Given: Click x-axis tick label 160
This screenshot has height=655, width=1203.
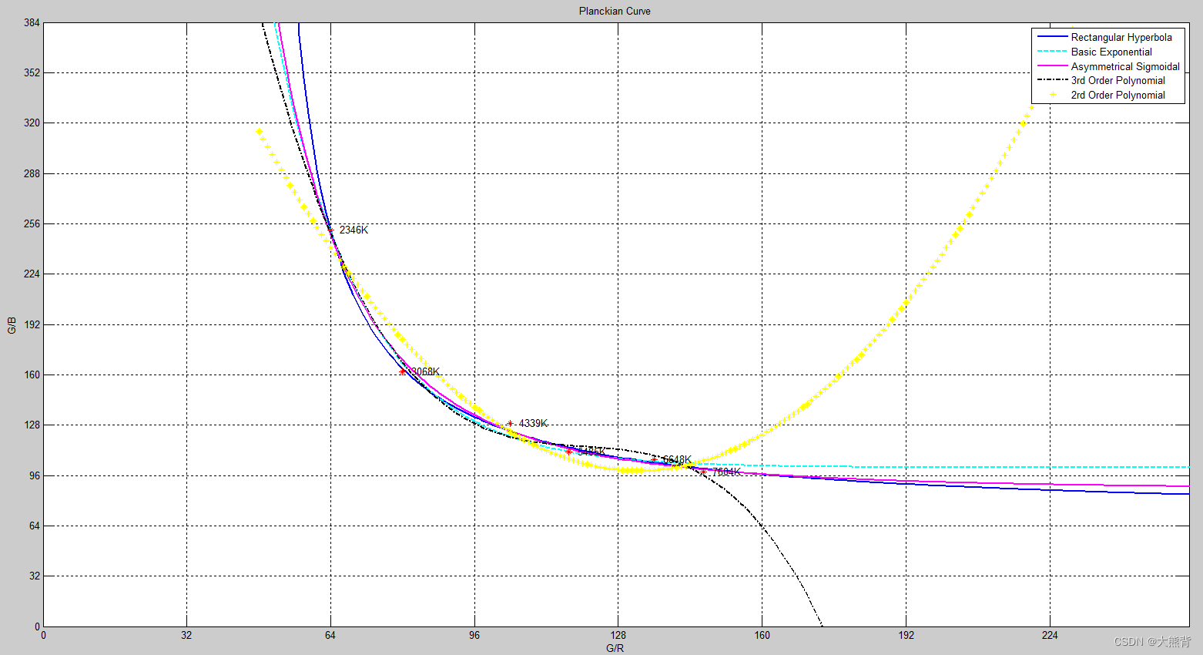Looking at the screenshot, I should (x=762, y=635).
